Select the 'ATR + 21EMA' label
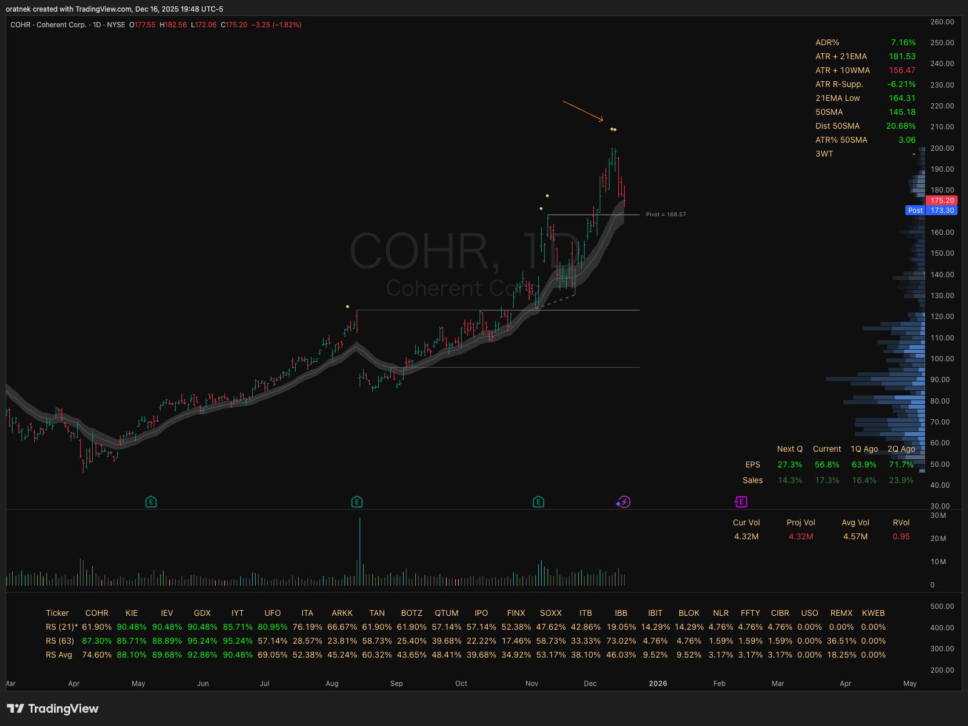Viewport: 968px width, 726px height. click(841, 56)
